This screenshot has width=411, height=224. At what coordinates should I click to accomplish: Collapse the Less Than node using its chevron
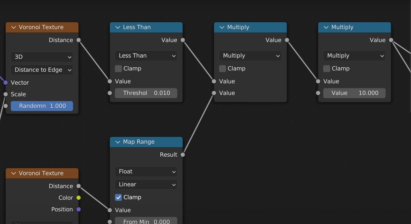coord(118,27)
